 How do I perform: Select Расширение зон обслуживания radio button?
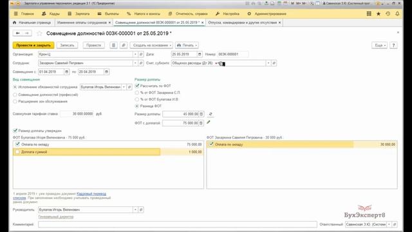coord(15,102)
